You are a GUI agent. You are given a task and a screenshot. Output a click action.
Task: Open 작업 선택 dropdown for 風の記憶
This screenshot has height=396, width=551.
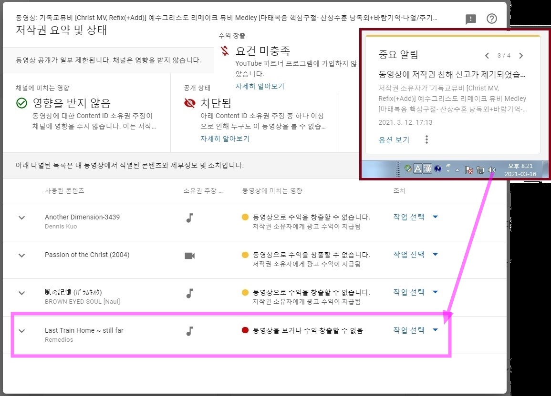pyautogui.click(x=416, y=292)
